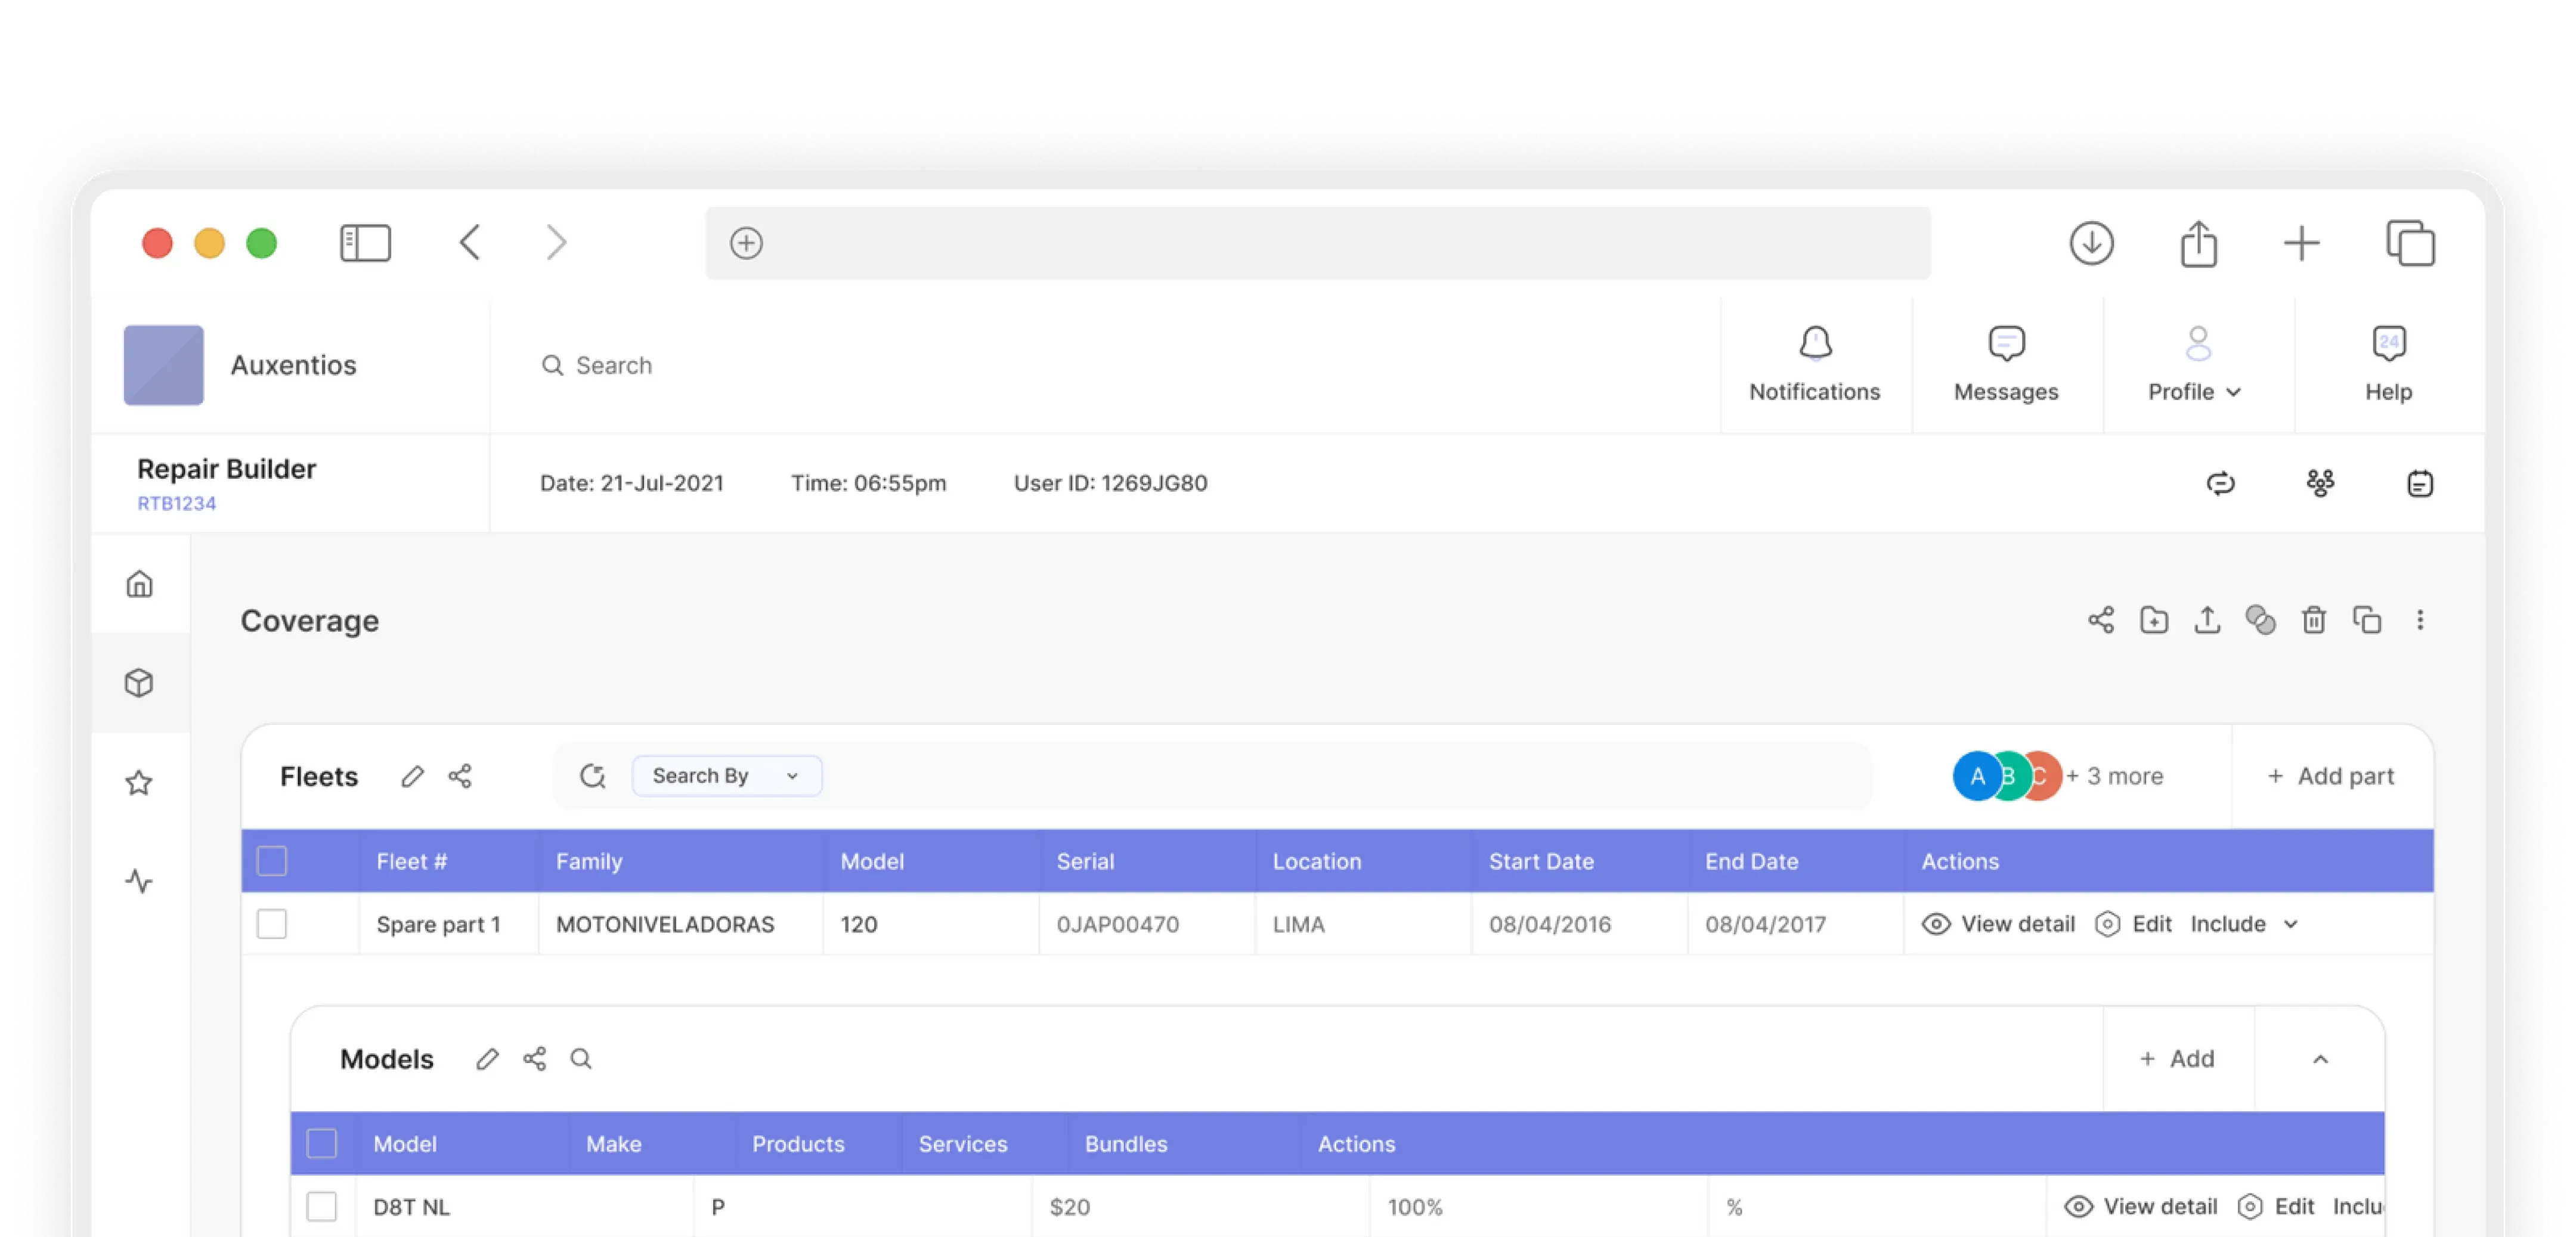Click the trash delete icon in Coverage toolbar
Viewport: 2576px width, 1237px height.
pos(2313,620)
